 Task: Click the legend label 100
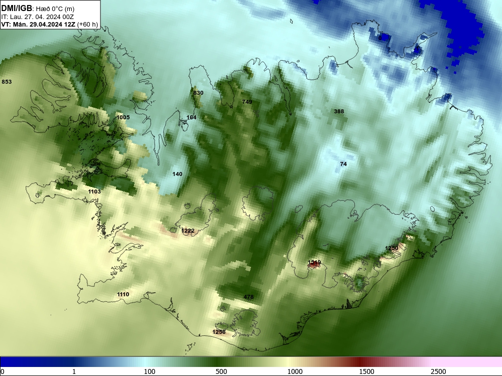pyautogui.click(x=150, y=371)
